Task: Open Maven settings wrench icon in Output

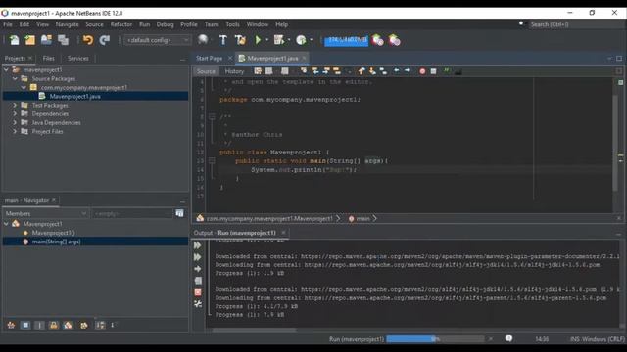Action: click(x=198, y=304)
